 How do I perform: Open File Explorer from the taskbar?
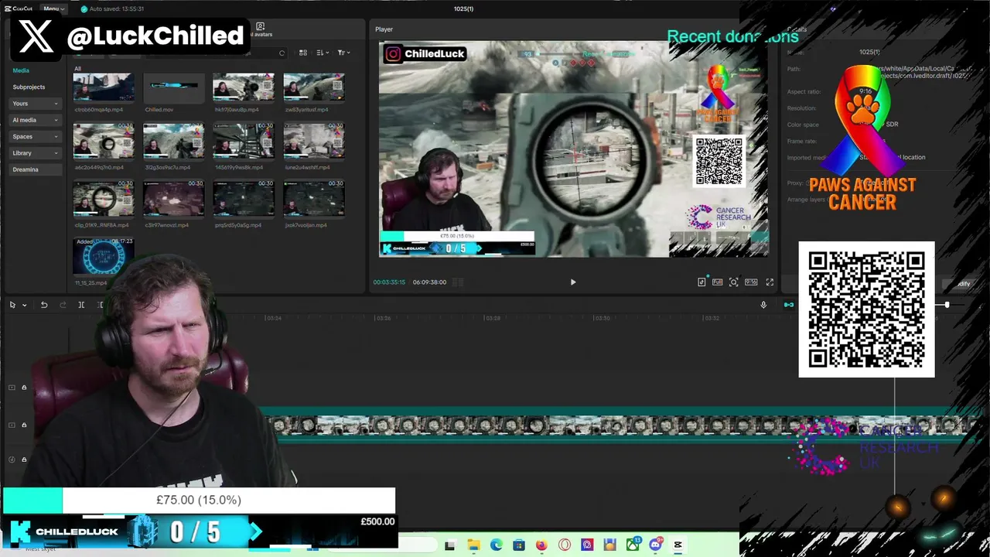pos(473,545)
